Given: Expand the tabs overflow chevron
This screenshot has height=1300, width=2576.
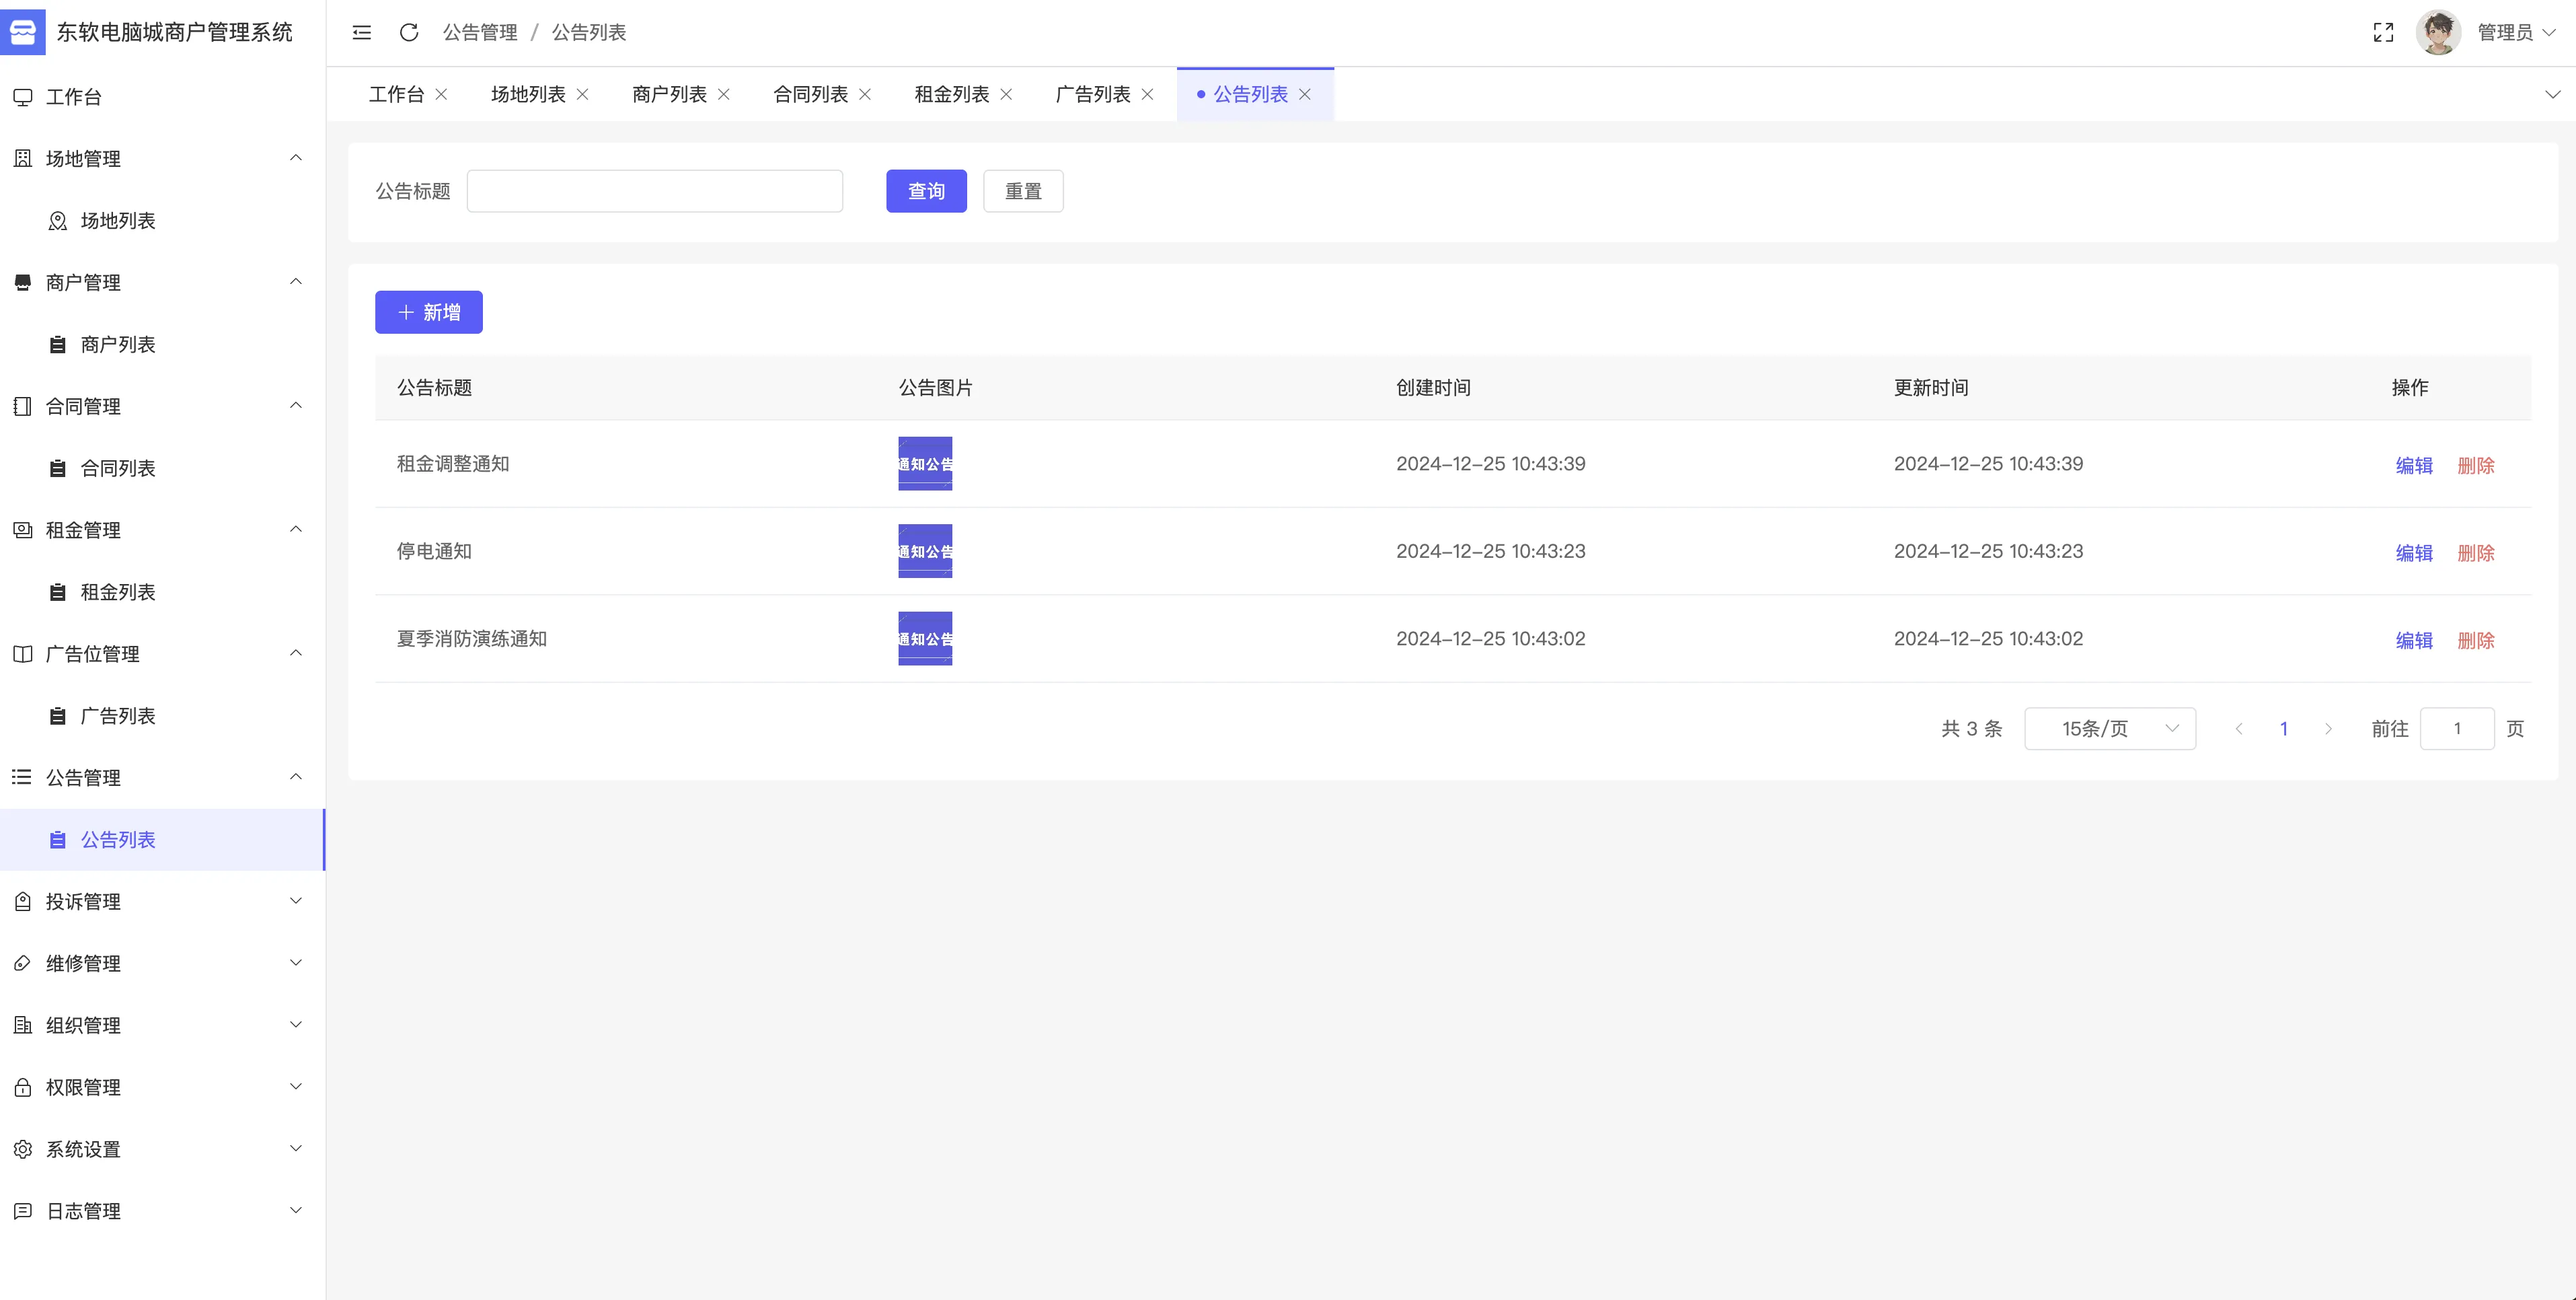Looking at the screenshot, I should (2552, 94).
